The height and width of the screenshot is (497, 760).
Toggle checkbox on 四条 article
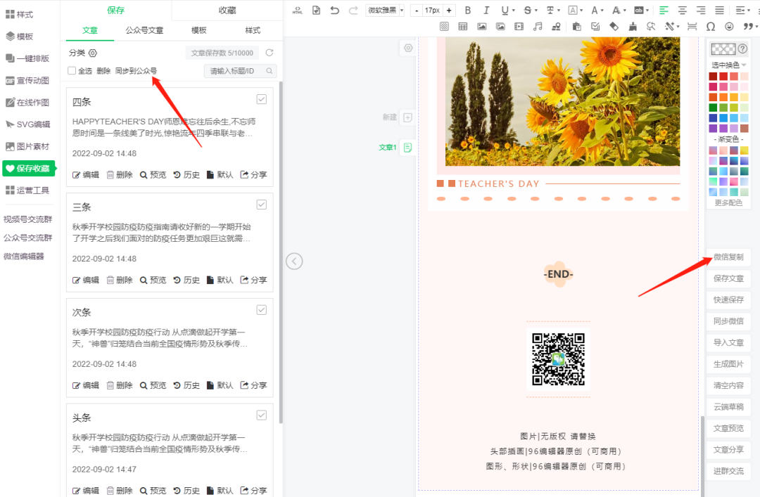[262, 99]
